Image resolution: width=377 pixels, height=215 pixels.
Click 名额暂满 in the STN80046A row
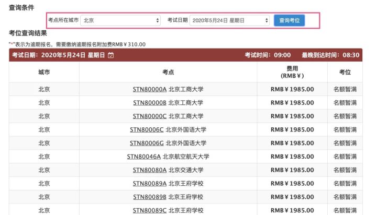(345, 157)
